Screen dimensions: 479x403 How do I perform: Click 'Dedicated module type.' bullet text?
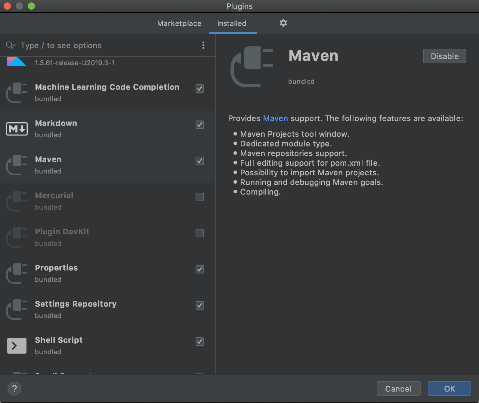pyautogui.click(x=286, y=144)
